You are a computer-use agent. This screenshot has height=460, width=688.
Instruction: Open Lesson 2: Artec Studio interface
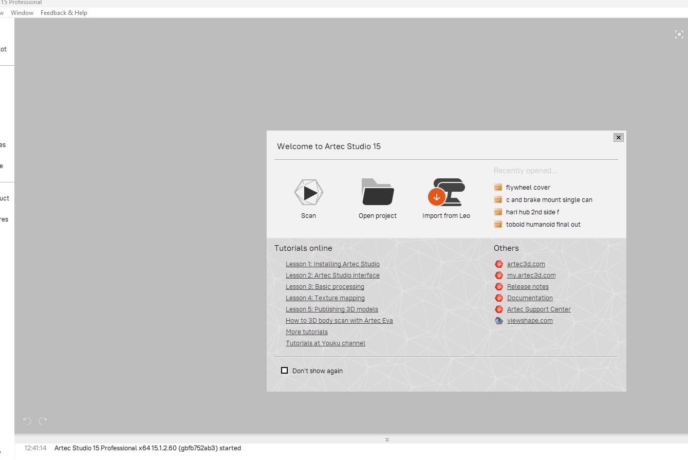click(x=332, y=275)
